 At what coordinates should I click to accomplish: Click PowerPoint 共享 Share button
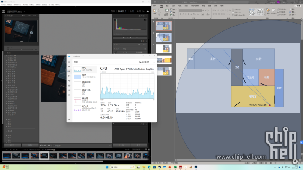pyautogui.click(x=298, y=6)
